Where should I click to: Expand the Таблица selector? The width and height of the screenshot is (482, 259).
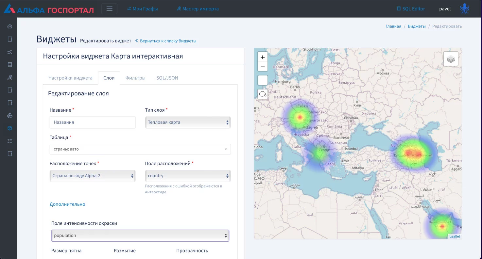[x=140, y=149]
